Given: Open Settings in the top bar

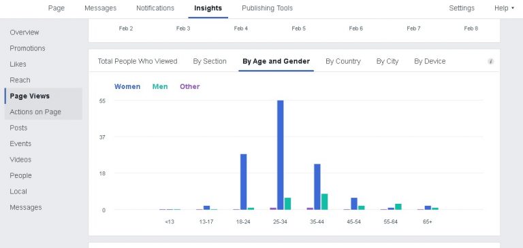Looking at the screenshot, I should click(462, 8).
